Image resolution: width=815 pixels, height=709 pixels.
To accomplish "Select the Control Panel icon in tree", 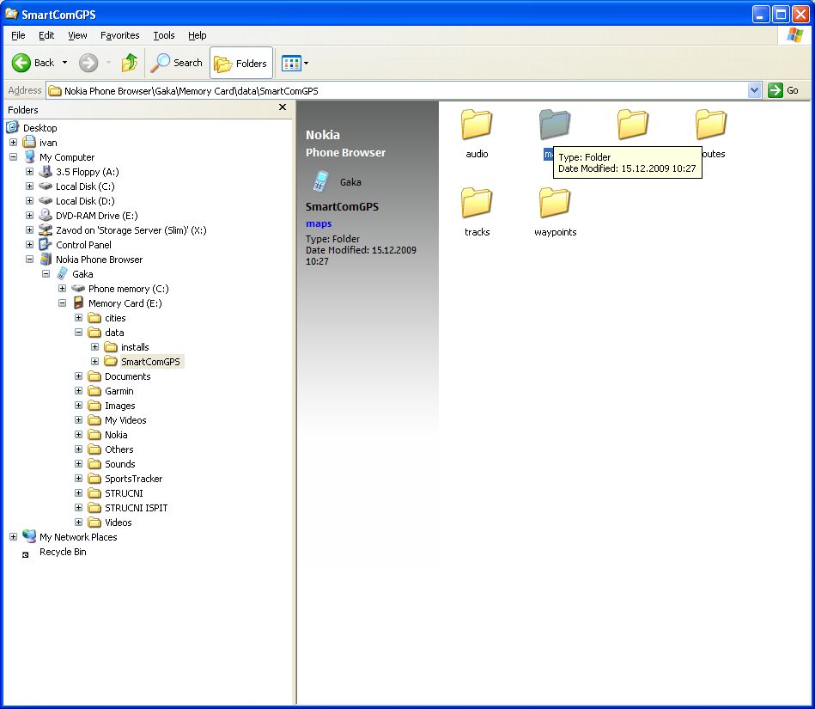I will [x=46, y=244].
